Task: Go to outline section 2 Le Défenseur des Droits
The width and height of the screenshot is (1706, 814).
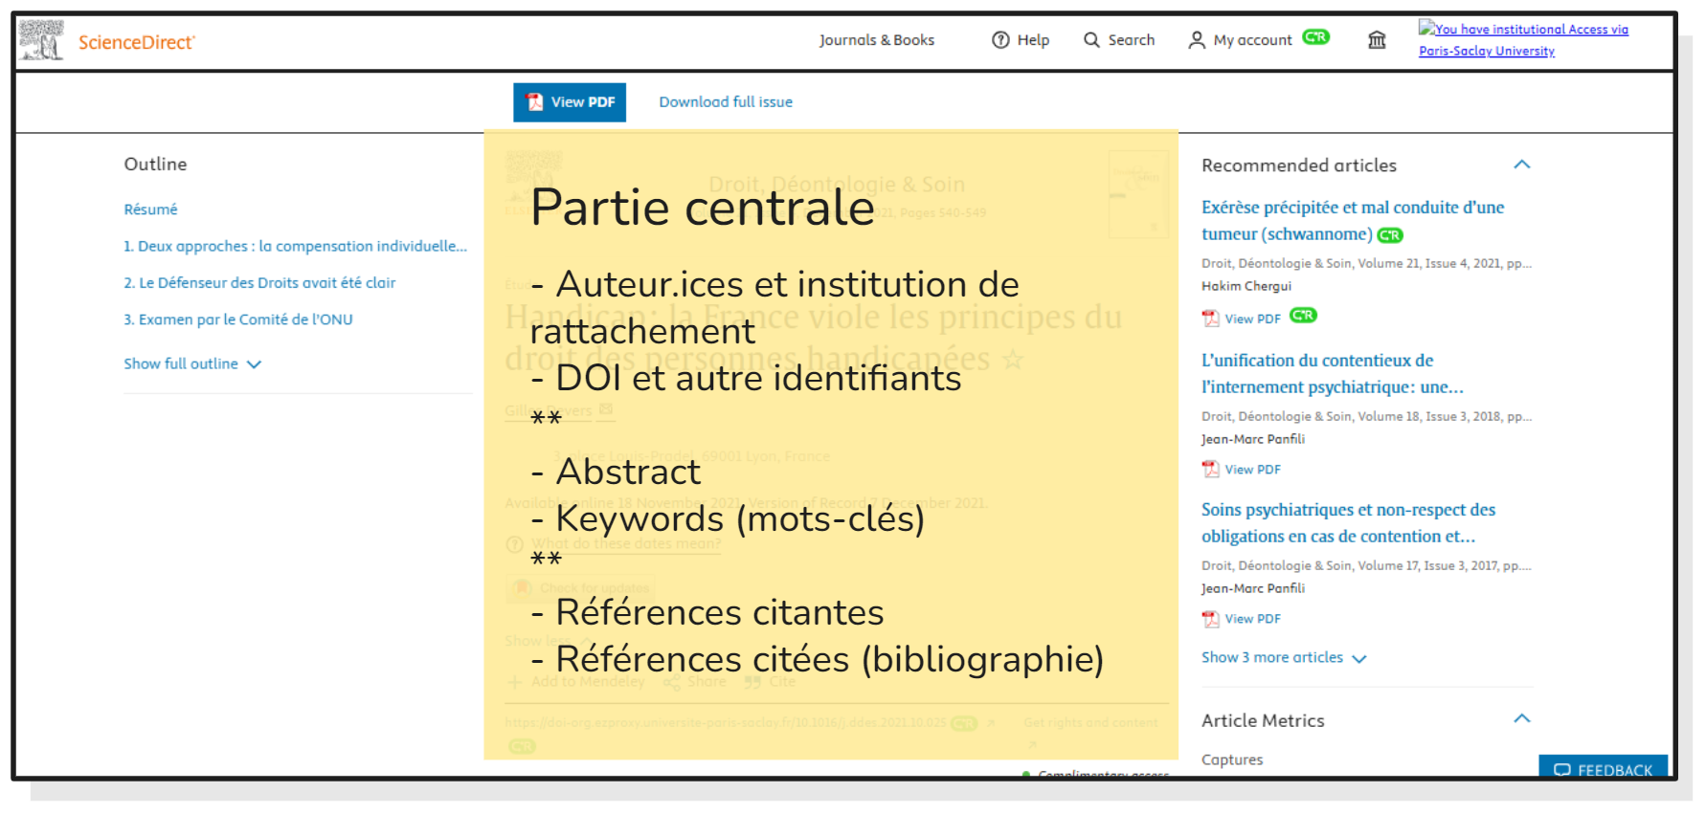Action: [x=259, y=283]
